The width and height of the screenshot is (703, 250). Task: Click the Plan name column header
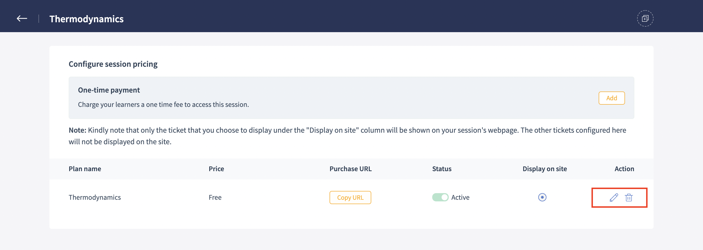(x=85, y=169)
